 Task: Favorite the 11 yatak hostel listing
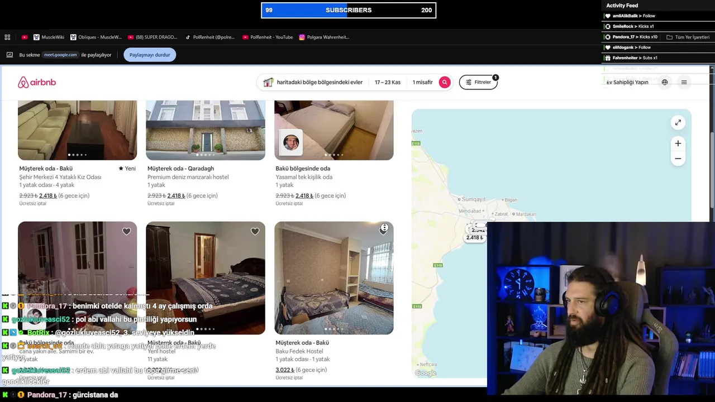[255, 231]
